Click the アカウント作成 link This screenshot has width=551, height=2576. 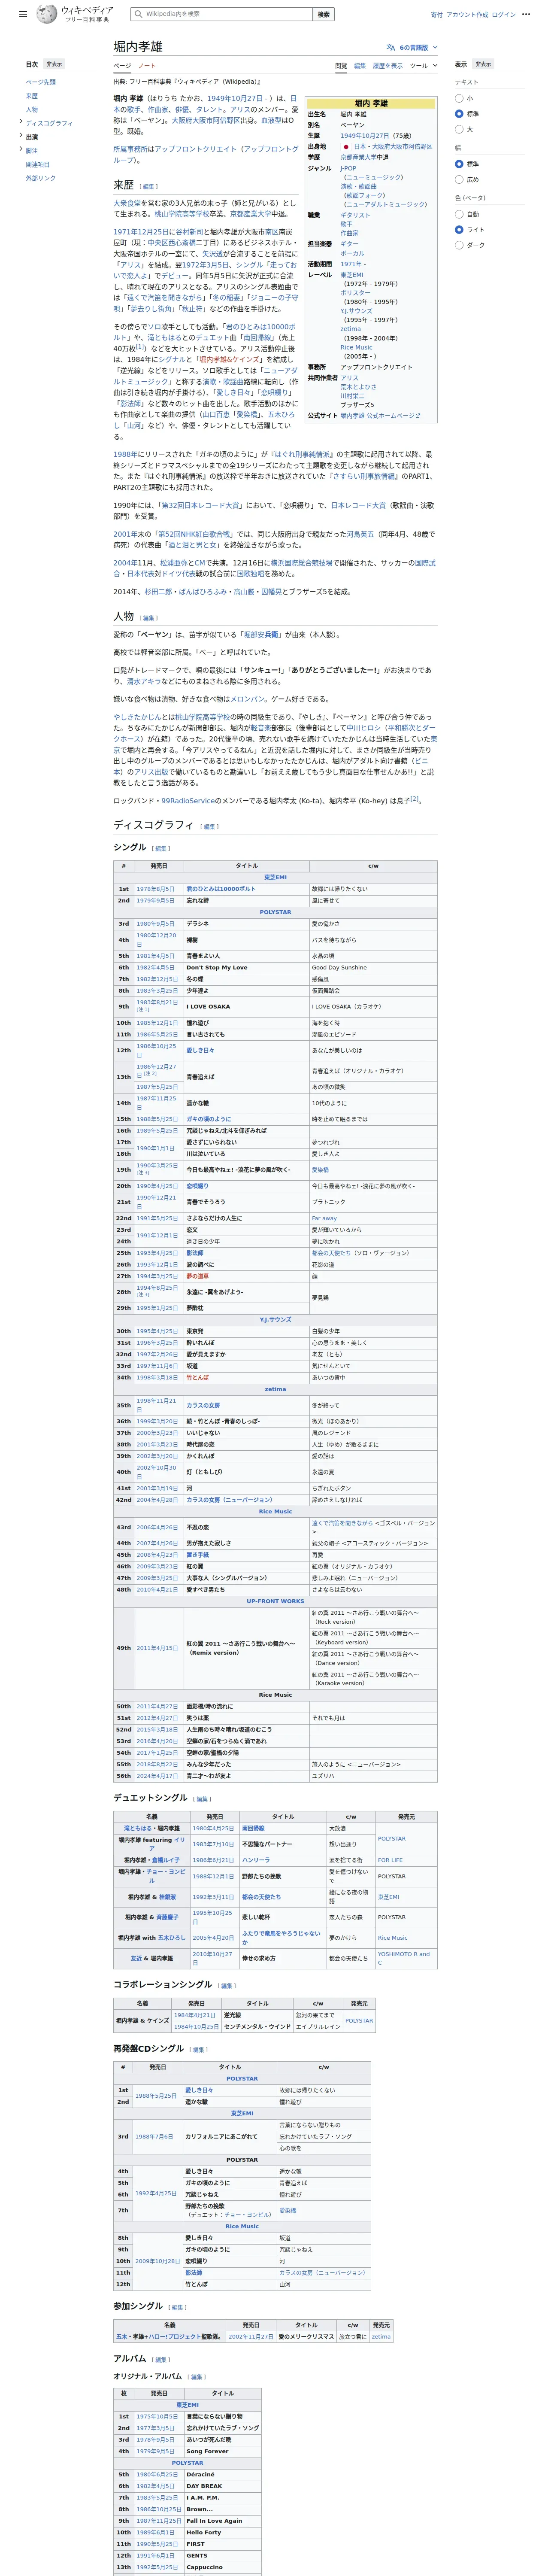click(x=467, y=15)
